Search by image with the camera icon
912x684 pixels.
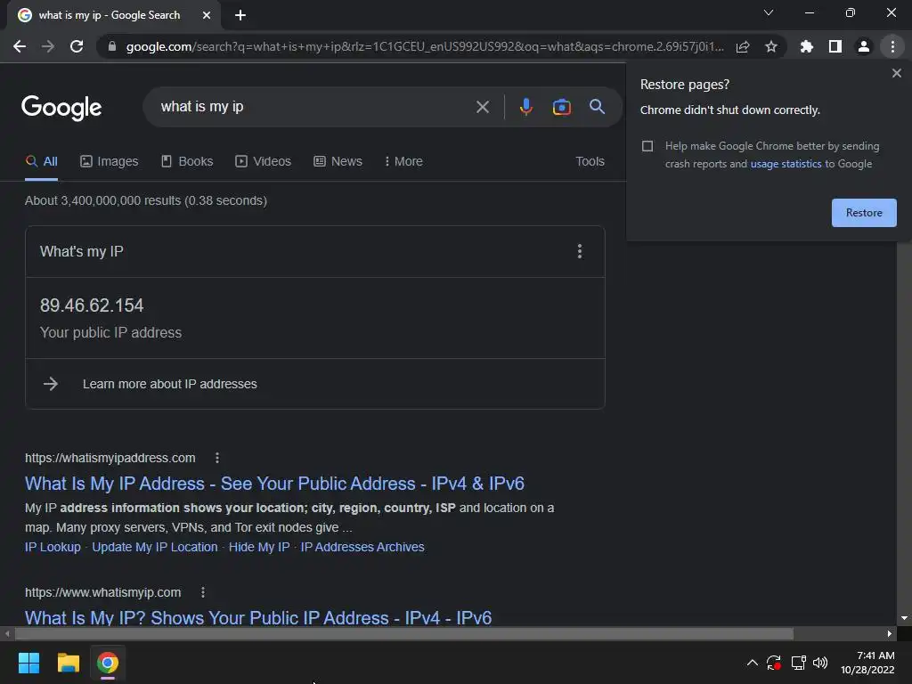561,107
